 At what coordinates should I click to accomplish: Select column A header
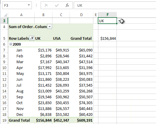21,15
